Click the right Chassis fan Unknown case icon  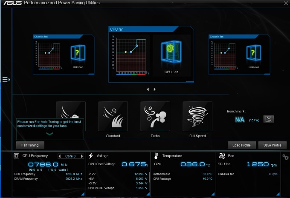coord(254,53)
